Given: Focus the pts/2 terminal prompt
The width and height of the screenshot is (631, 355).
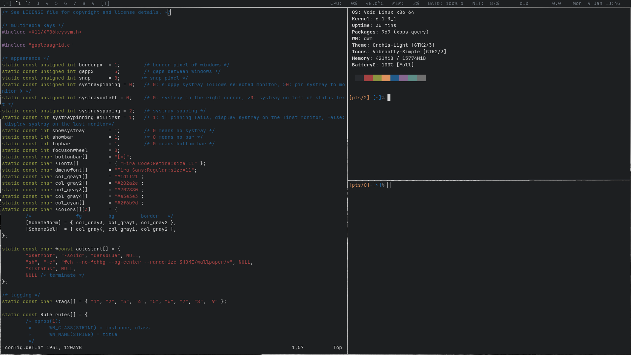Looking at the screenshot, I should pos(389,98).
